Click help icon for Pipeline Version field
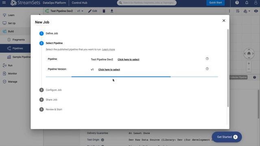 click(x=207, y=69)
